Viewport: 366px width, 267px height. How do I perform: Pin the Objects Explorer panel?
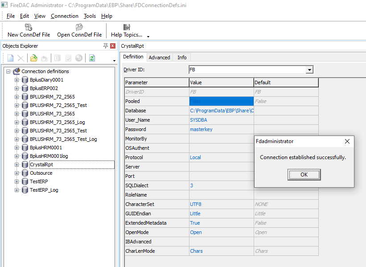click(106, 46)
